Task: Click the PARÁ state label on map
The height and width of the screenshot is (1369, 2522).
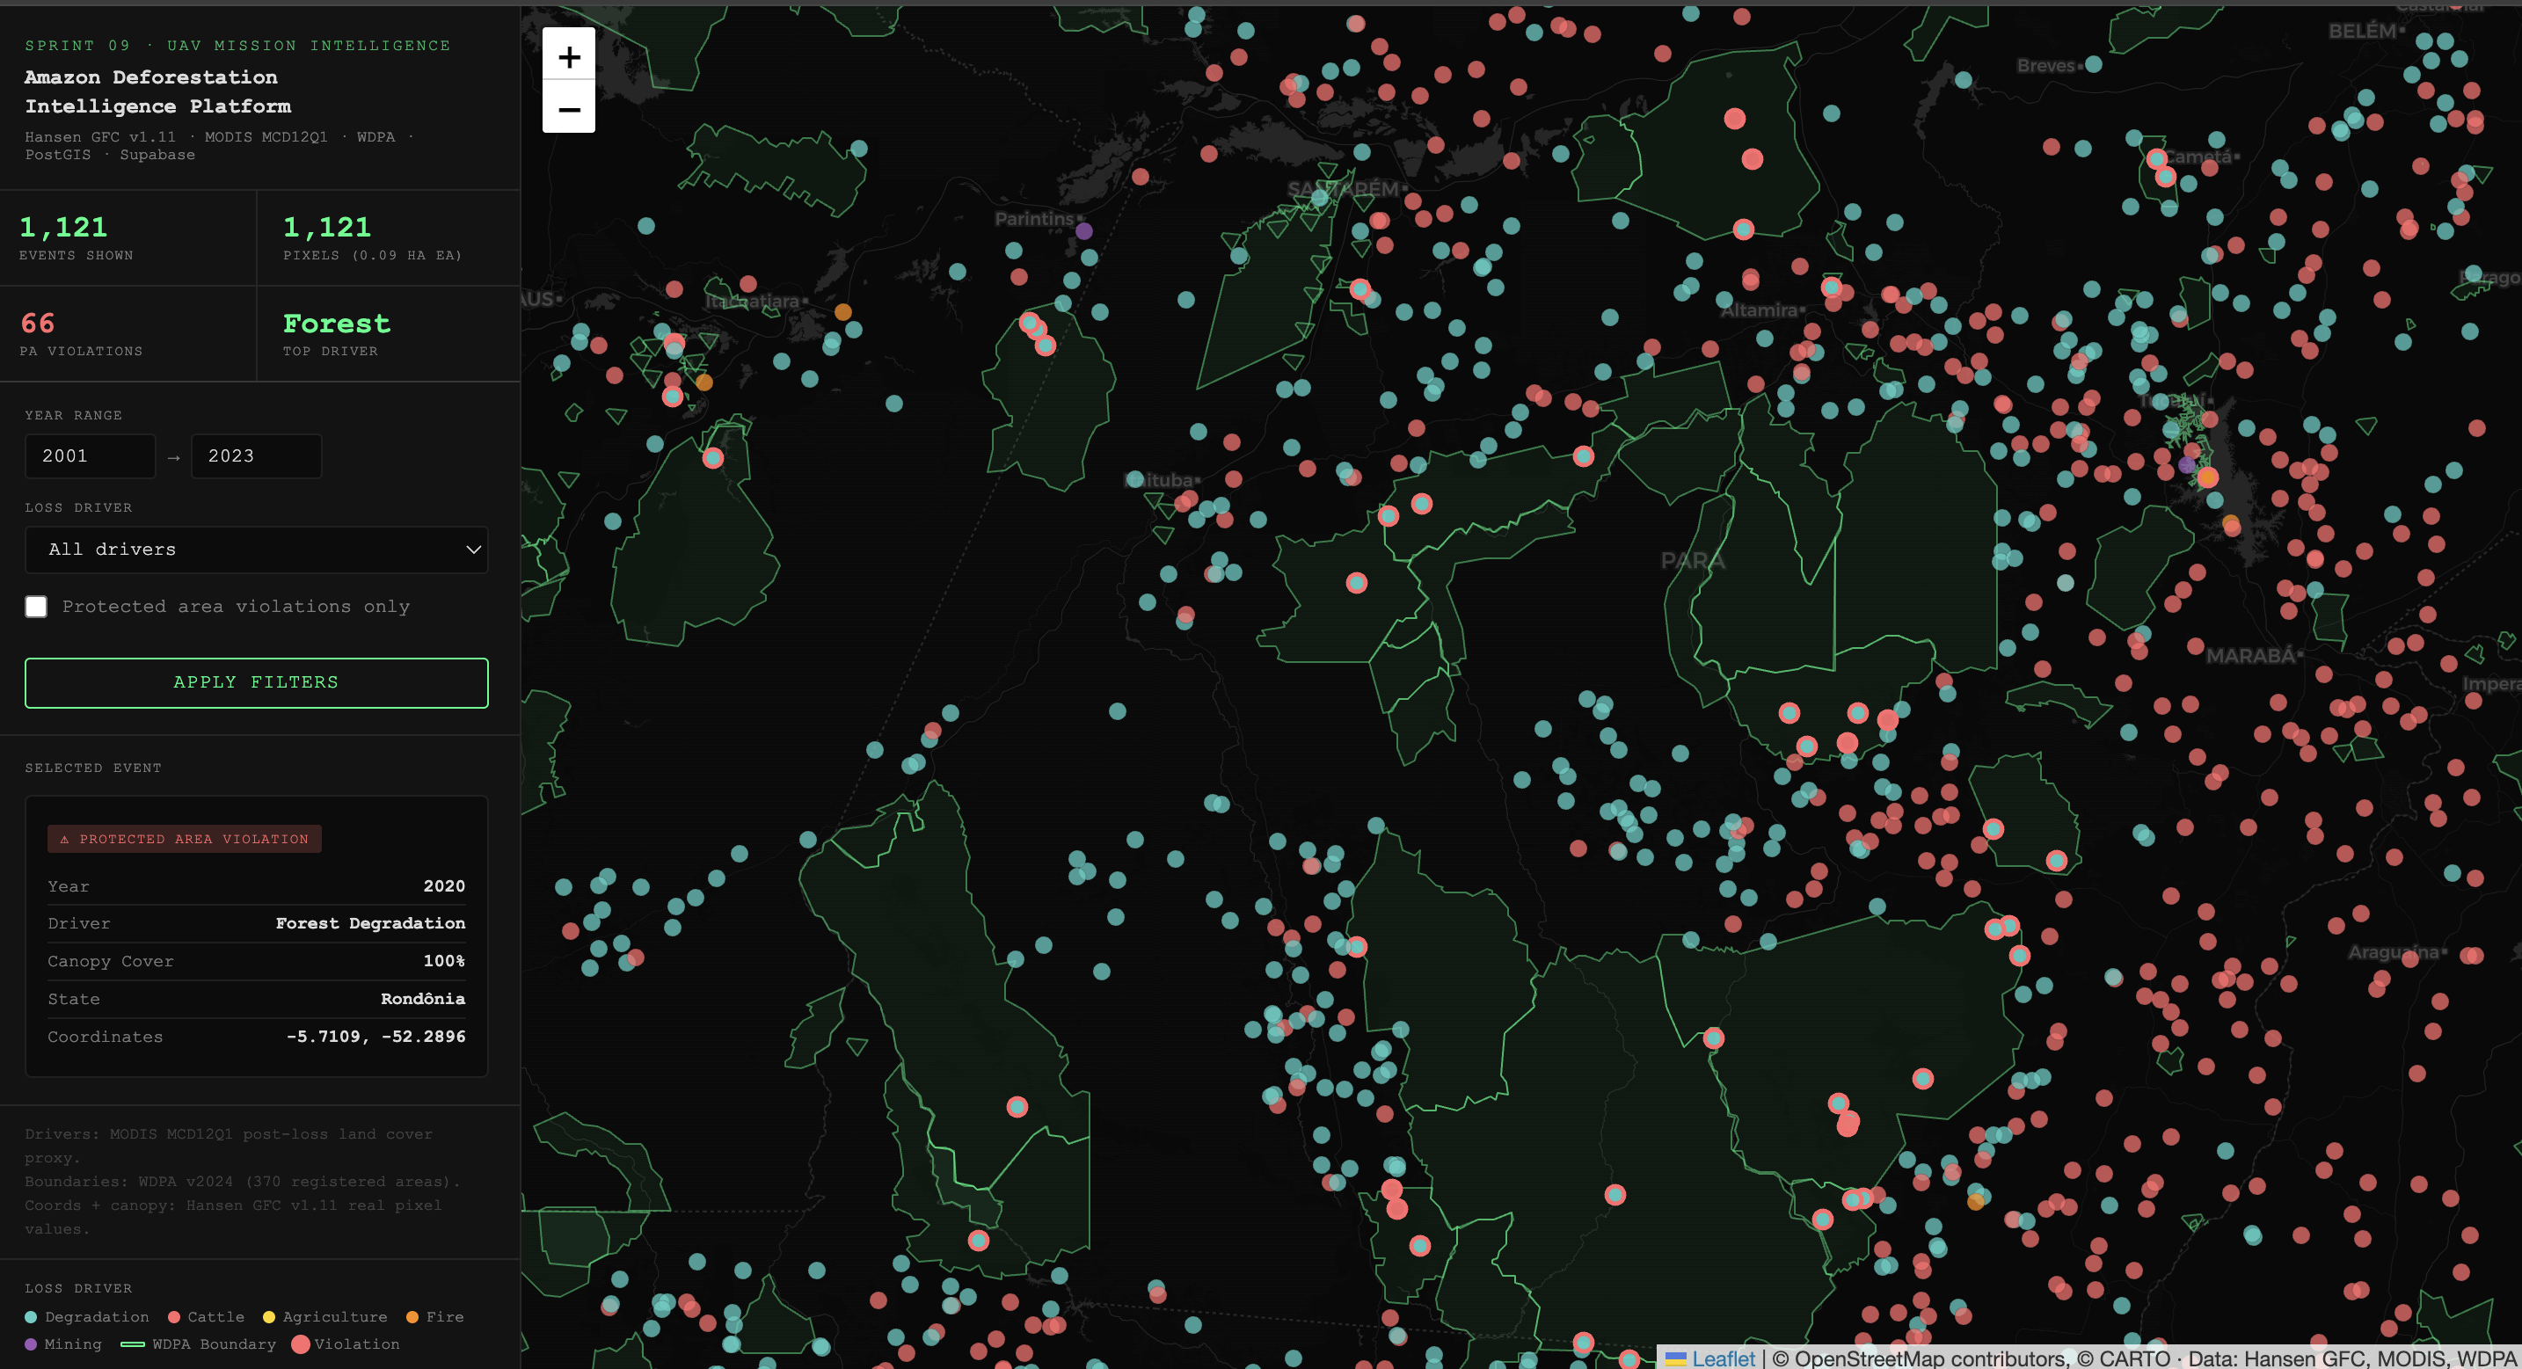Action: [x=1693, y=561]
